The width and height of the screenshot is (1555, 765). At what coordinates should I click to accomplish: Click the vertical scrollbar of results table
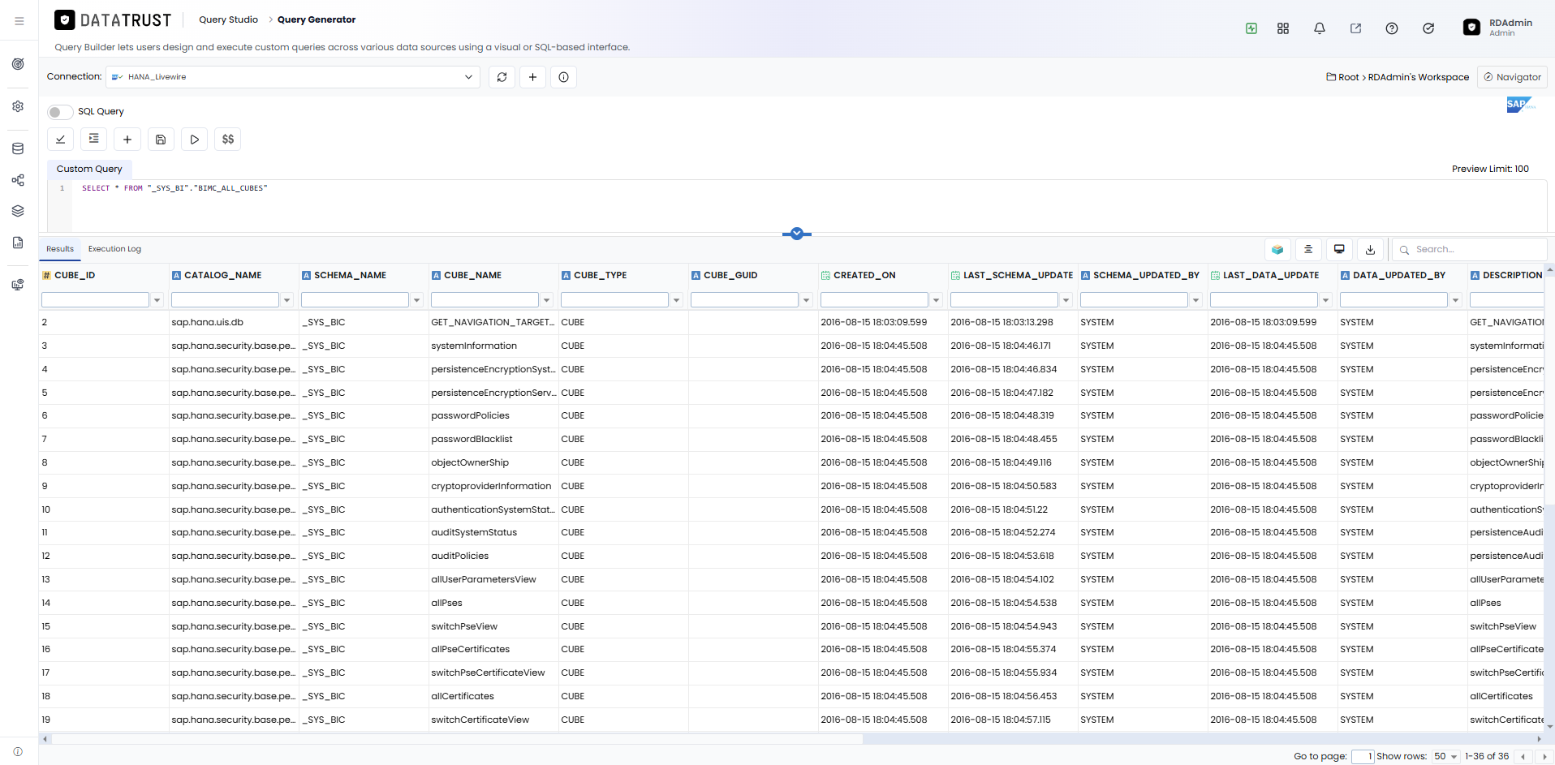point(1549,389)
